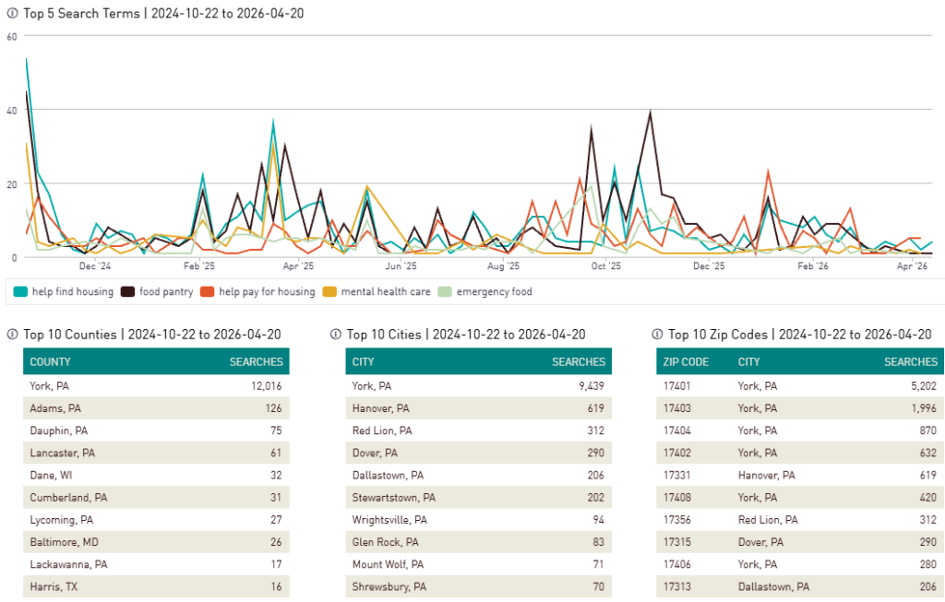This screenshot has width=945, height=602.
Task: Click the Shrewsbury, PA city row
Action: pyautogui.click(x=477, y=586)
